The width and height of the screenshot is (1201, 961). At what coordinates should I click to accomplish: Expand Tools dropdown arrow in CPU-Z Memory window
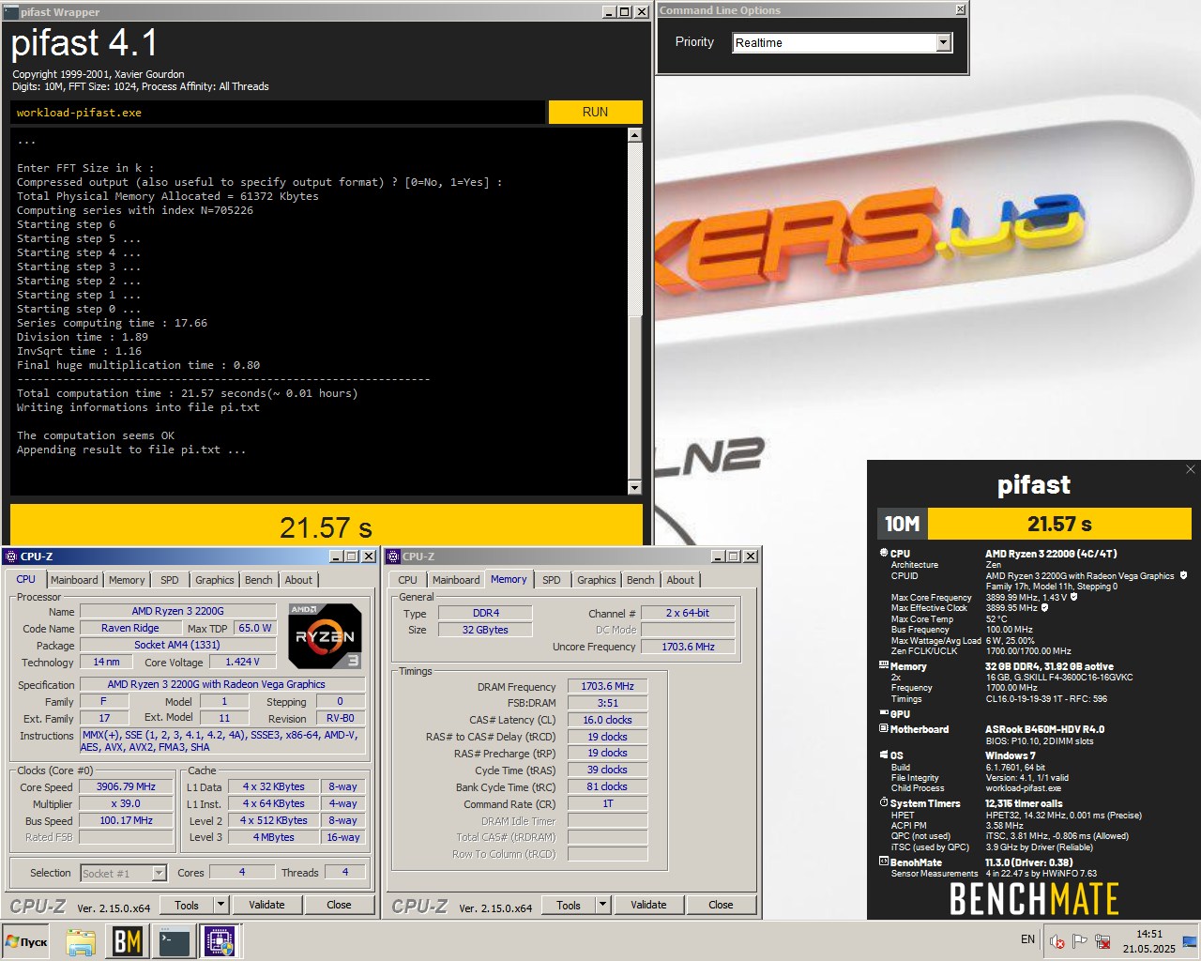tap(603, 905)
